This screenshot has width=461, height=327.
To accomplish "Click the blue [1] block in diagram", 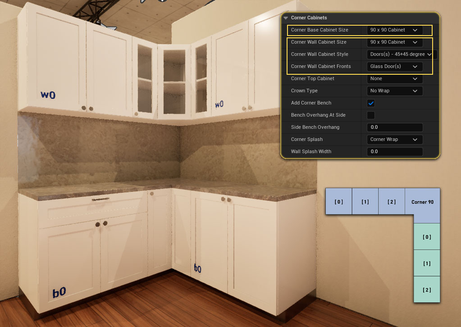I will point(365,202).
